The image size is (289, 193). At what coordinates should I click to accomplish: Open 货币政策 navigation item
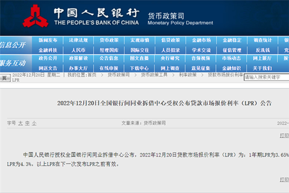109,40
